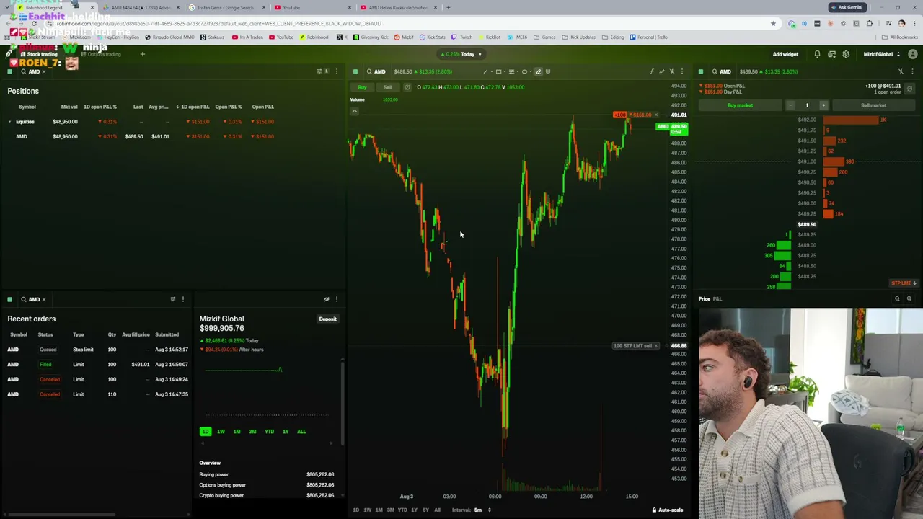Toggle the ladder widget green link color
The height and width of the screenshot is (519, 923).
point(701,71)
